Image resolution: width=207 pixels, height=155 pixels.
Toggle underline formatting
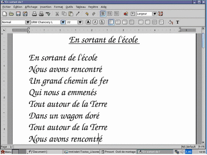(102, 22)
